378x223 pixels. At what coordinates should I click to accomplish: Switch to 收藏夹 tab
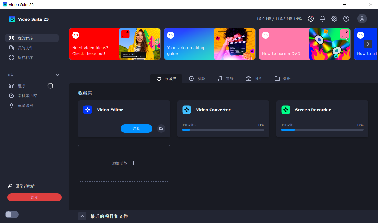(x=166, y=78)
